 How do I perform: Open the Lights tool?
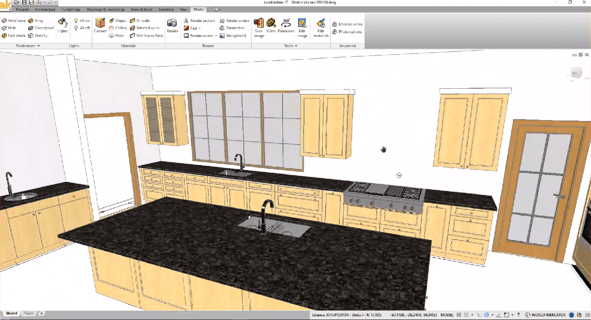click(63, 26)
